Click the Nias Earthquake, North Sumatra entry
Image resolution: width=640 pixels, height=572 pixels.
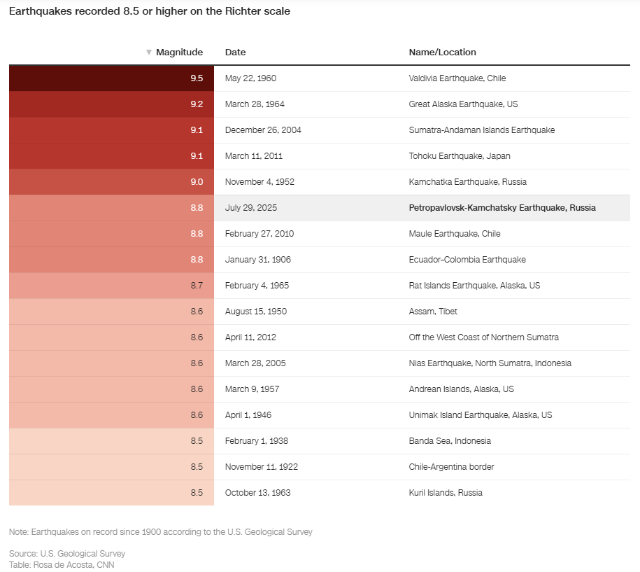tap(490, 363)
